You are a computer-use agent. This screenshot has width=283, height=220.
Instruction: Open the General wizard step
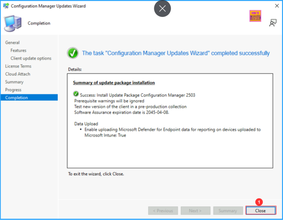point(12,43)
